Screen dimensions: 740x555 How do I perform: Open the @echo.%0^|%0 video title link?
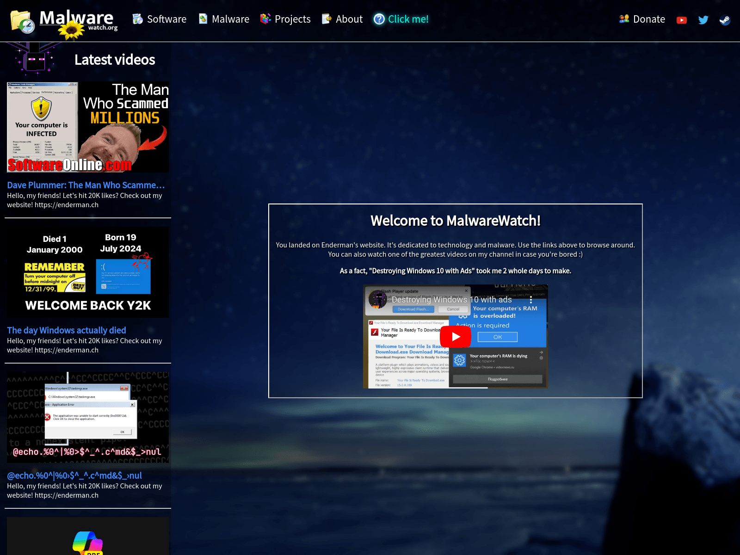coord(74,475)
